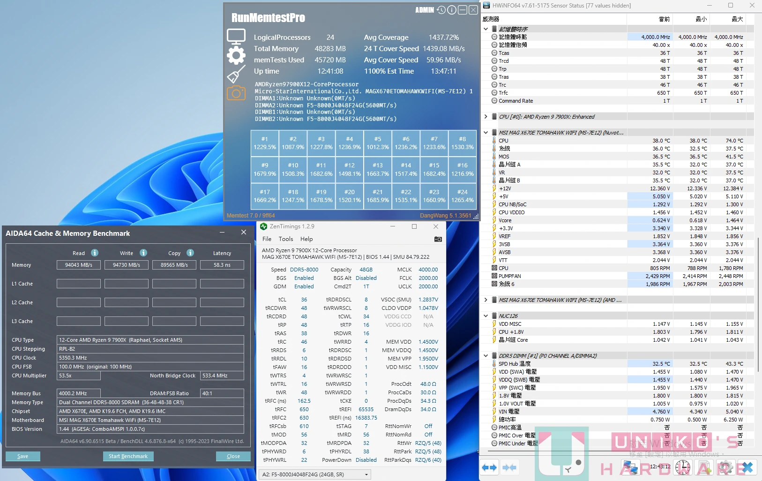Click Save in AIDA64 benchmark window
Image resolution: width=762 pixels, height=481 pixels.
click(23, 456)
